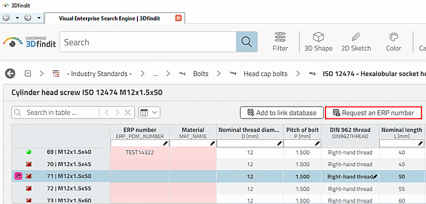This screenshot has height=204, width=426.
Task: Close the 3Dfindit tab
Action: 178,18
